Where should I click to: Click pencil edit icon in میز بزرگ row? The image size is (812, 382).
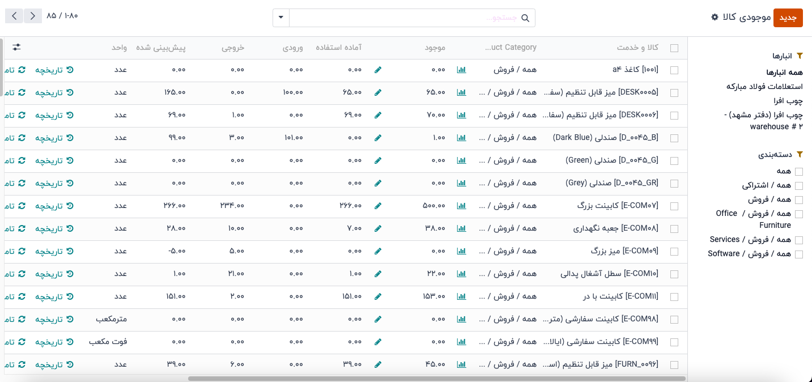pyautogui.click(x=378, y=251)
